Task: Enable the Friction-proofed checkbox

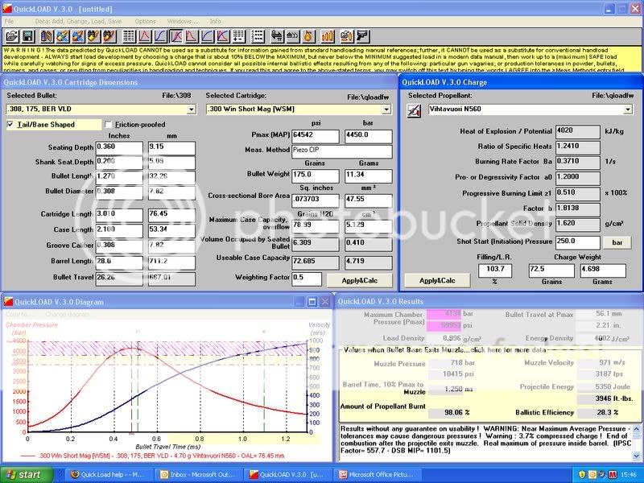Action: (109, 125)
